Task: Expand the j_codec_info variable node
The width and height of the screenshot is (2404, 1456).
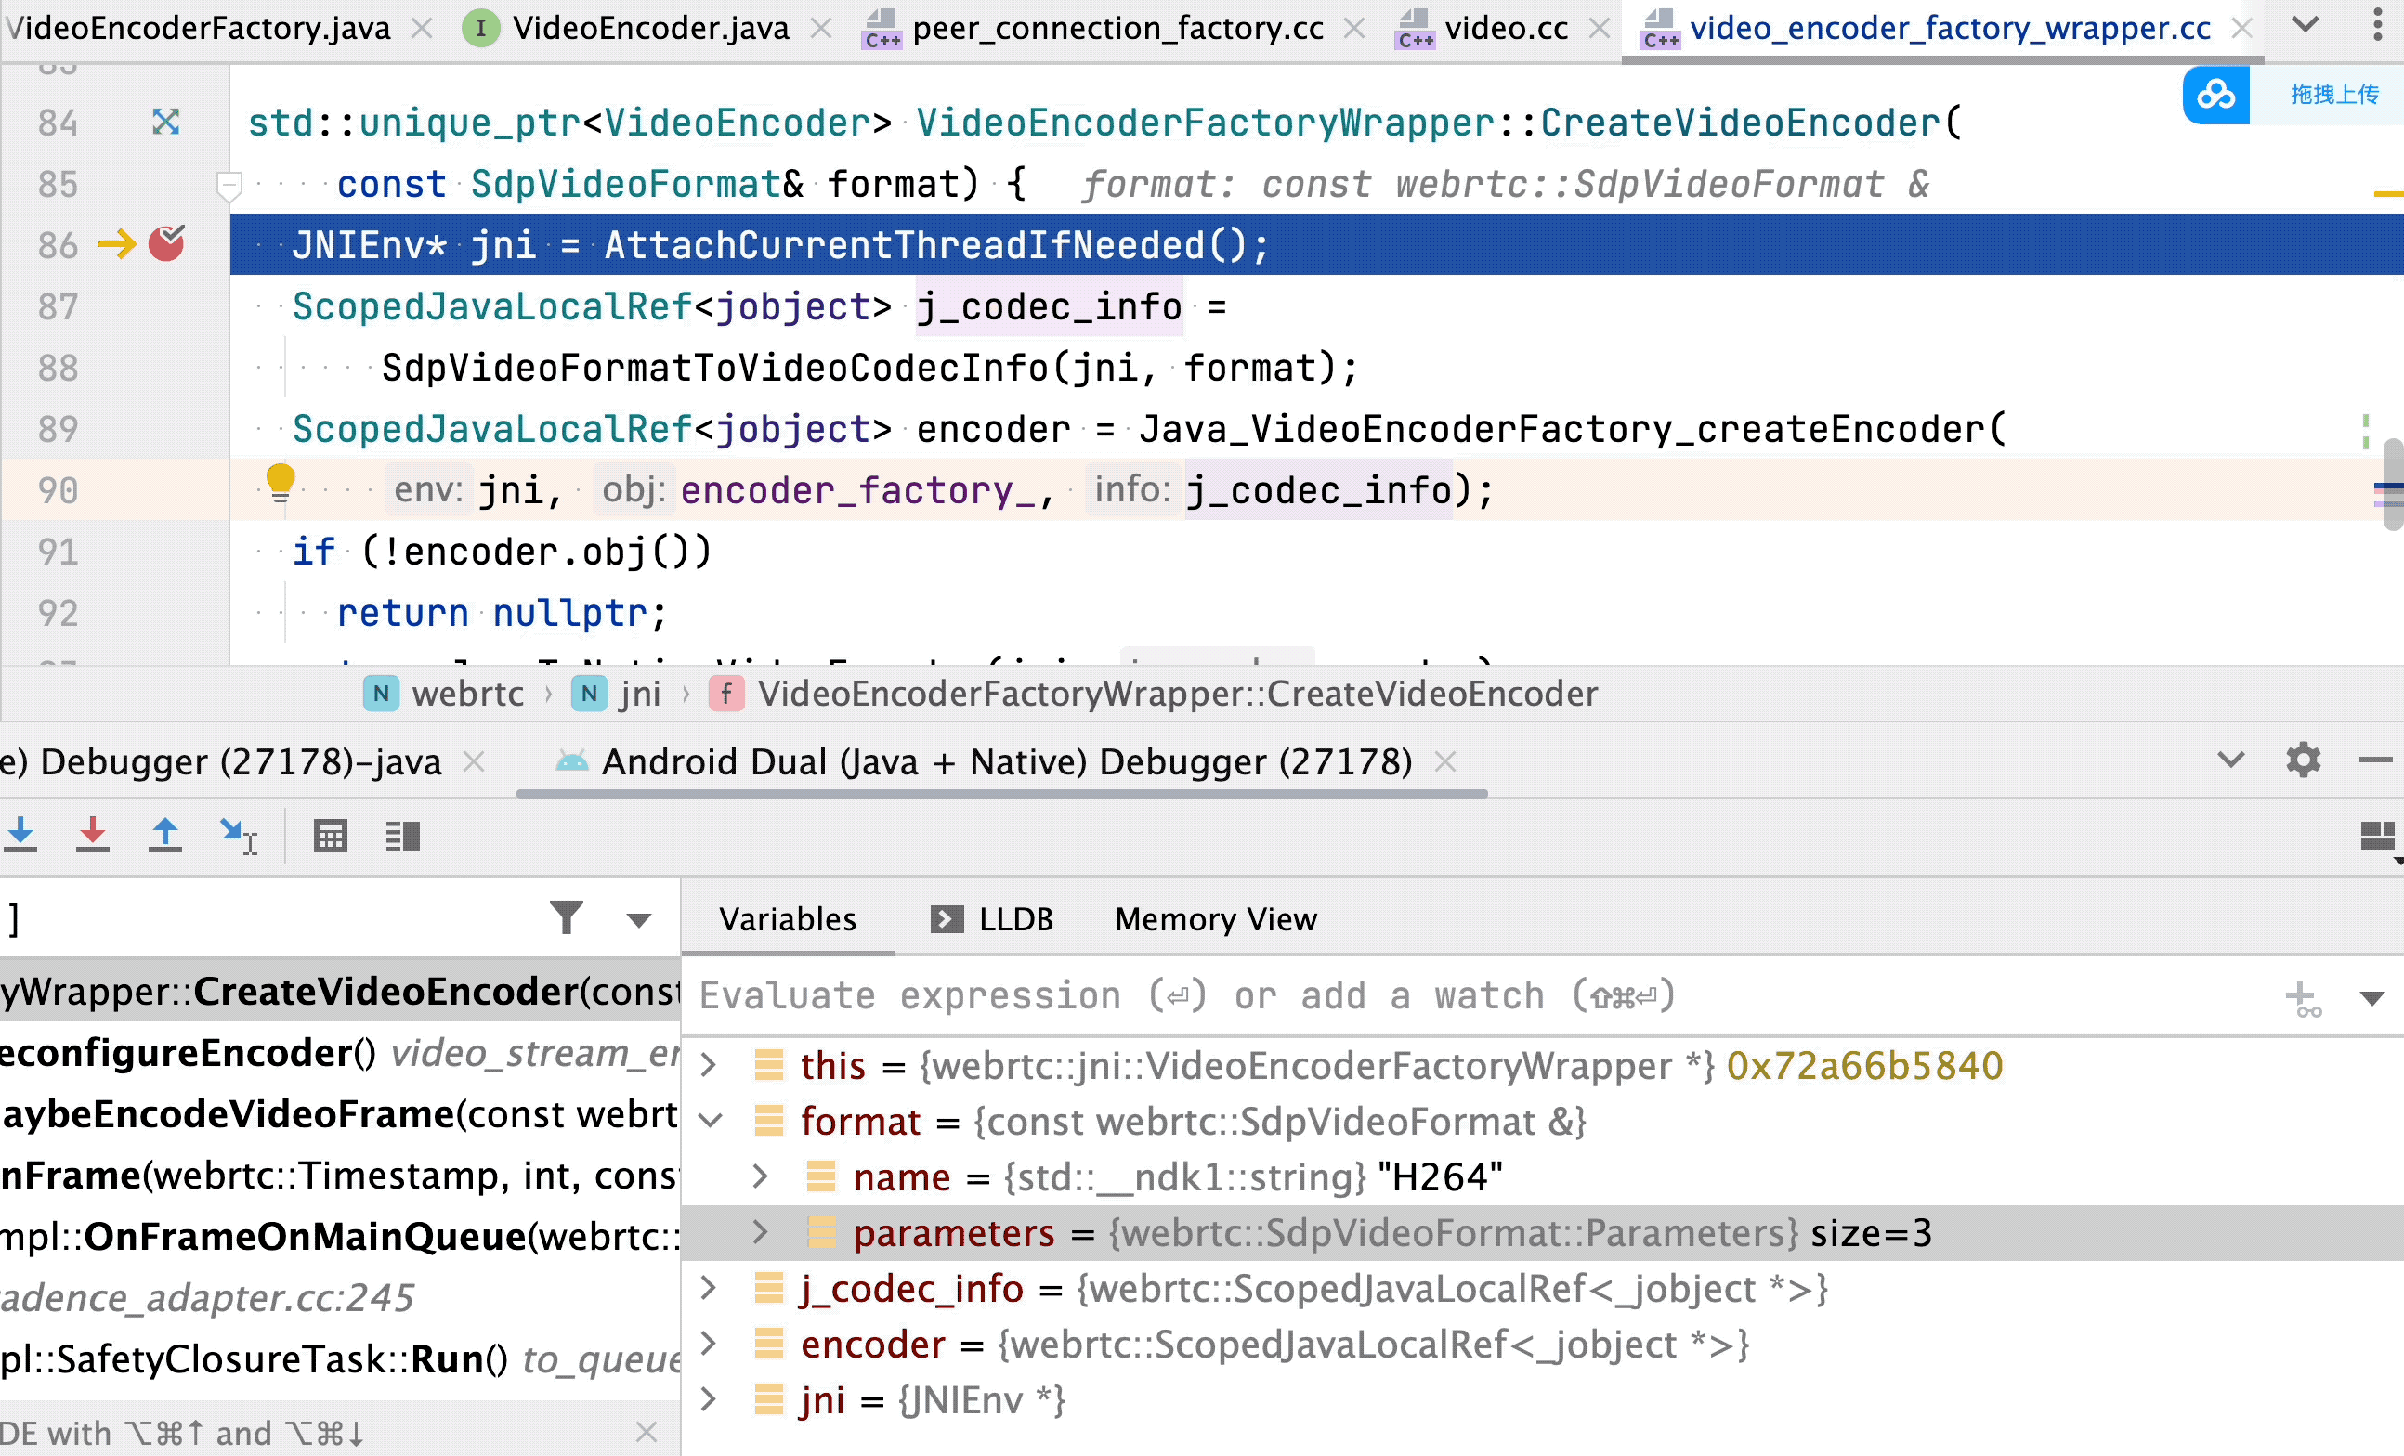Action: point(711,1288)
